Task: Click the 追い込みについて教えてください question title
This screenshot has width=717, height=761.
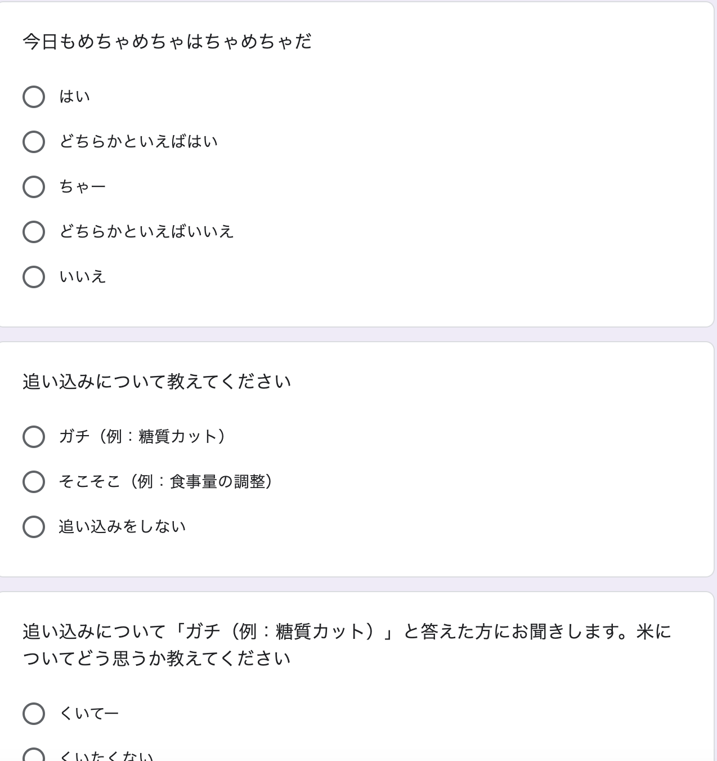Action: click(157, 382)
